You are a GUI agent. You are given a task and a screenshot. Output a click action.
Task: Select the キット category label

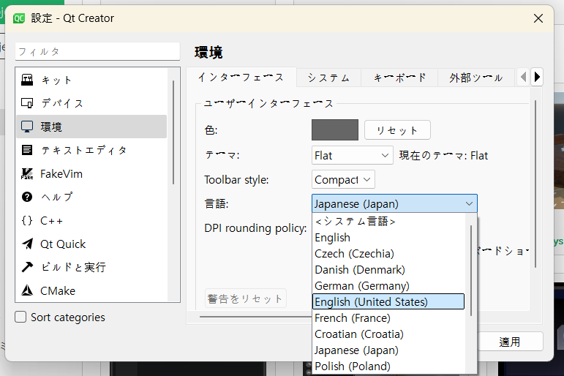pos(56,80)
